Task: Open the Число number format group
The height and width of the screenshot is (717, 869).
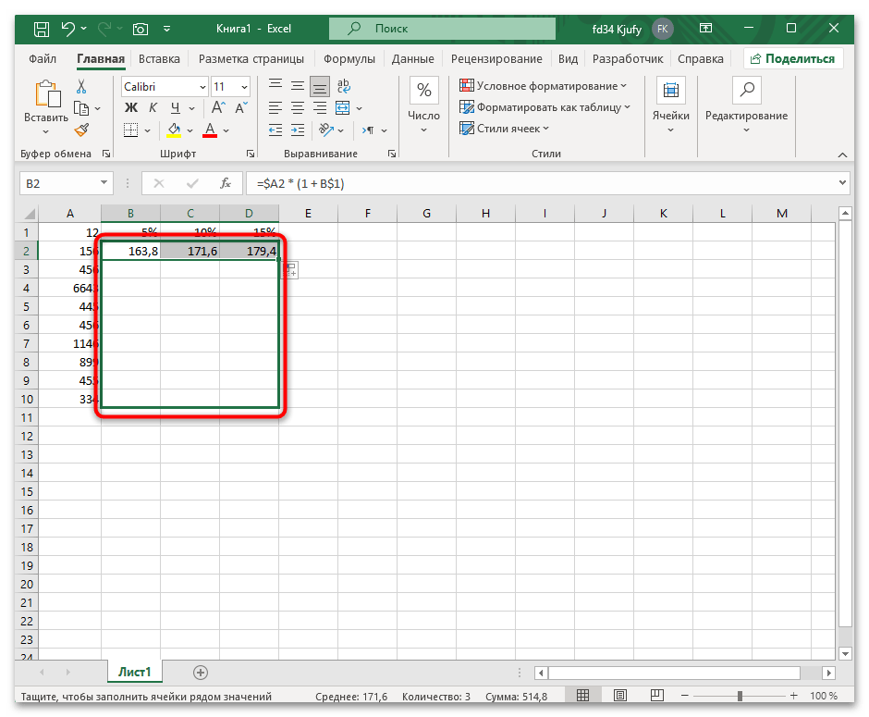Action: tap(424, 105)
